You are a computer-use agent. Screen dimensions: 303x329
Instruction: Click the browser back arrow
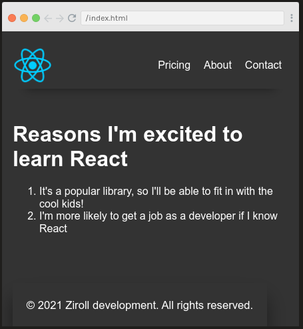click(48, 18)
